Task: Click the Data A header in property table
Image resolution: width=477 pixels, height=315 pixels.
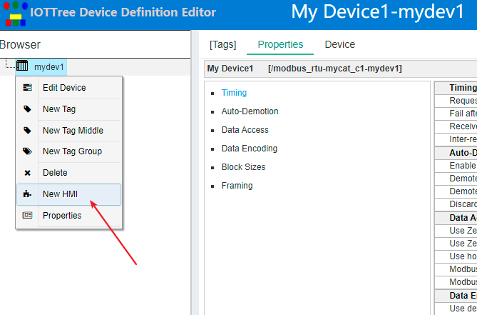Action: pos(456,218)
